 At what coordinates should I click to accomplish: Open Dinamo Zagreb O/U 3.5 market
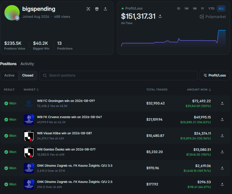[75, 166]
